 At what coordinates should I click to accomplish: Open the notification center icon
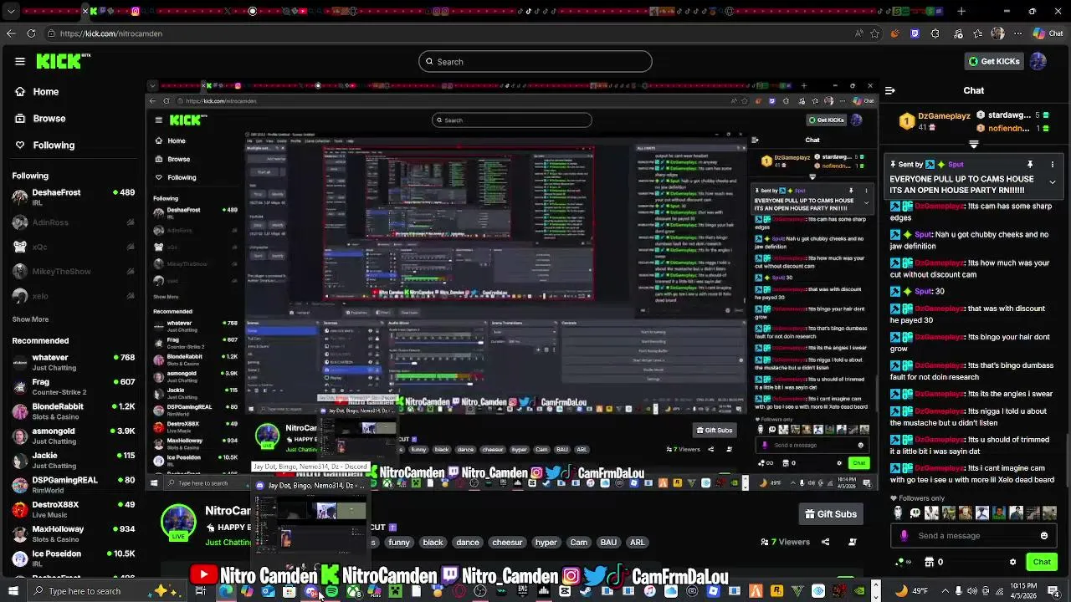(x=1053, y=591)
